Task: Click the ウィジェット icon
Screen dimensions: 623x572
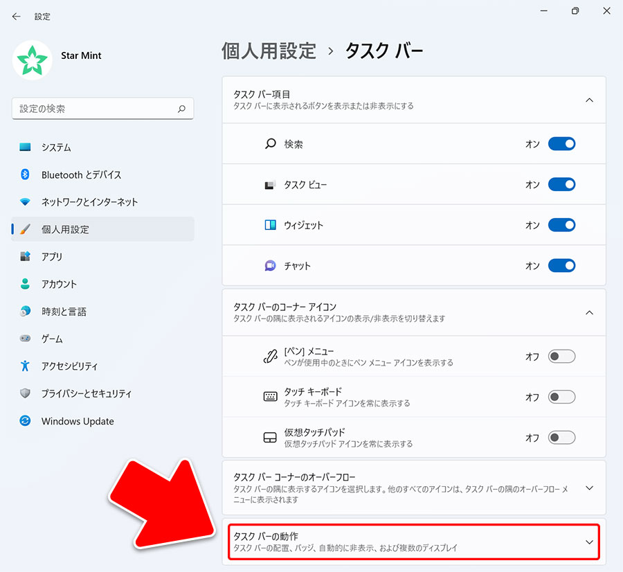Action: pyautogui.click(x=271, y=225)
